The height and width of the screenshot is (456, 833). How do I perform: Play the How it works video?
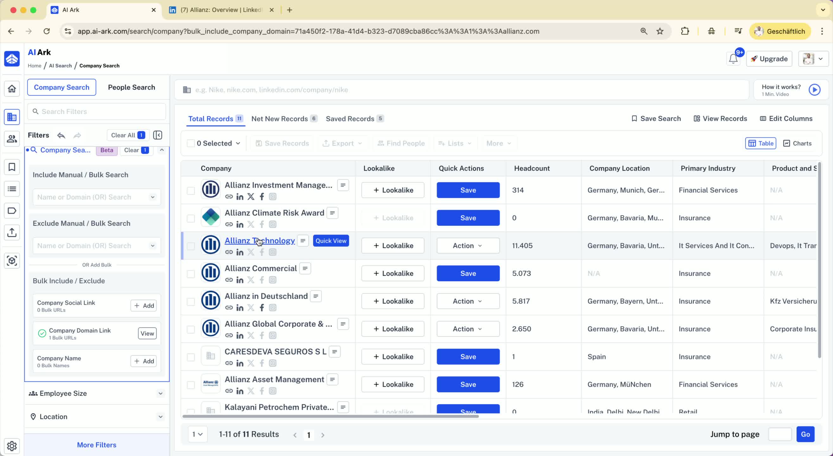(x=814, y=90)
